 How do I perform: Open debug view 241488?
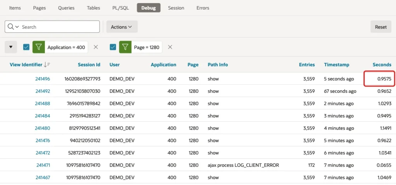43,103
